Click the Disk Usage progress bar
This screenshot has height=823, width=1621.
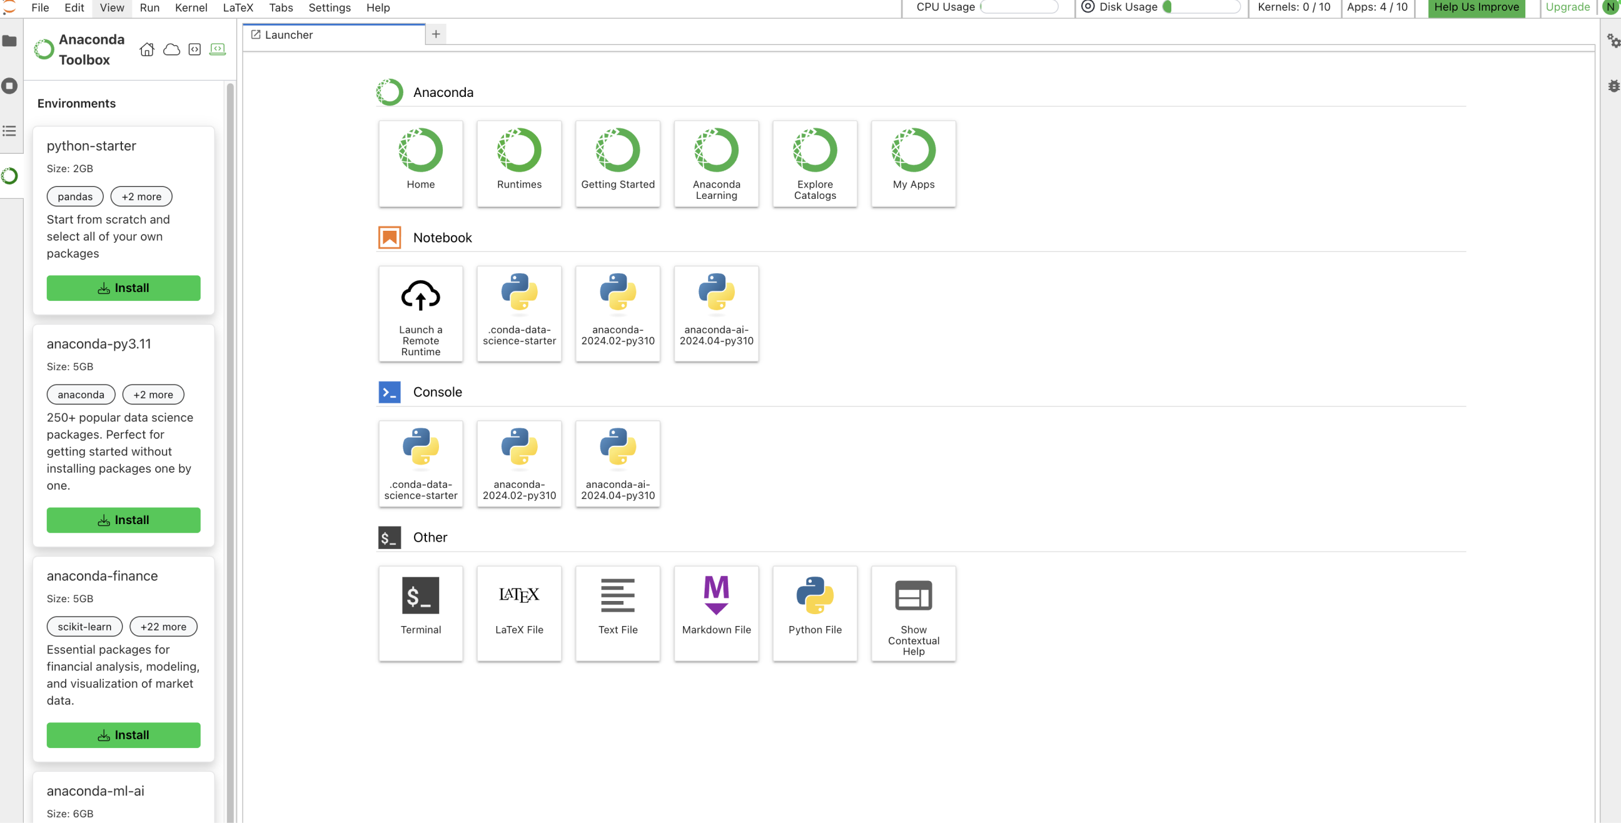1202,8
